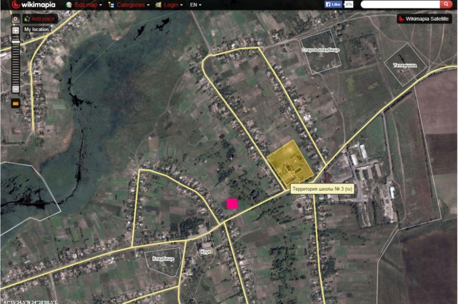
Task: Click the Add place button
Action: (39, 19)
